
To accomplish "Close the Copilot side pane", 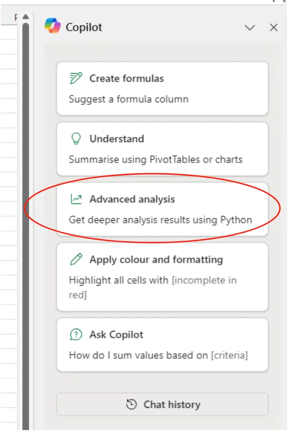I will (274, 28).
